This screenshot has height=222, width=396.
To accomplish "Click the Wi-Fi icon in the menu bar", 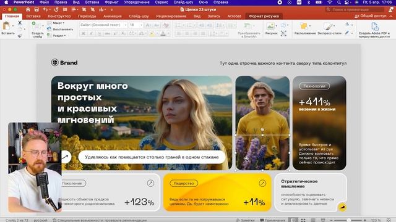I will (x=330, y=2).
